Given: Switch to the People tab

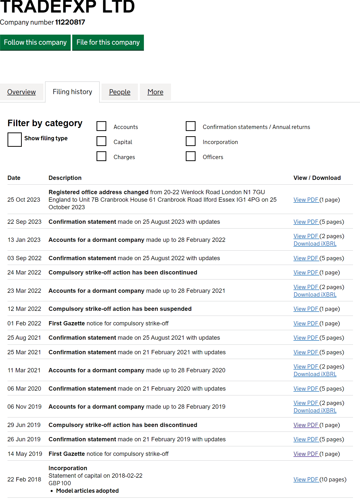Looking at the screenshot, I should [x=120, y=92].
